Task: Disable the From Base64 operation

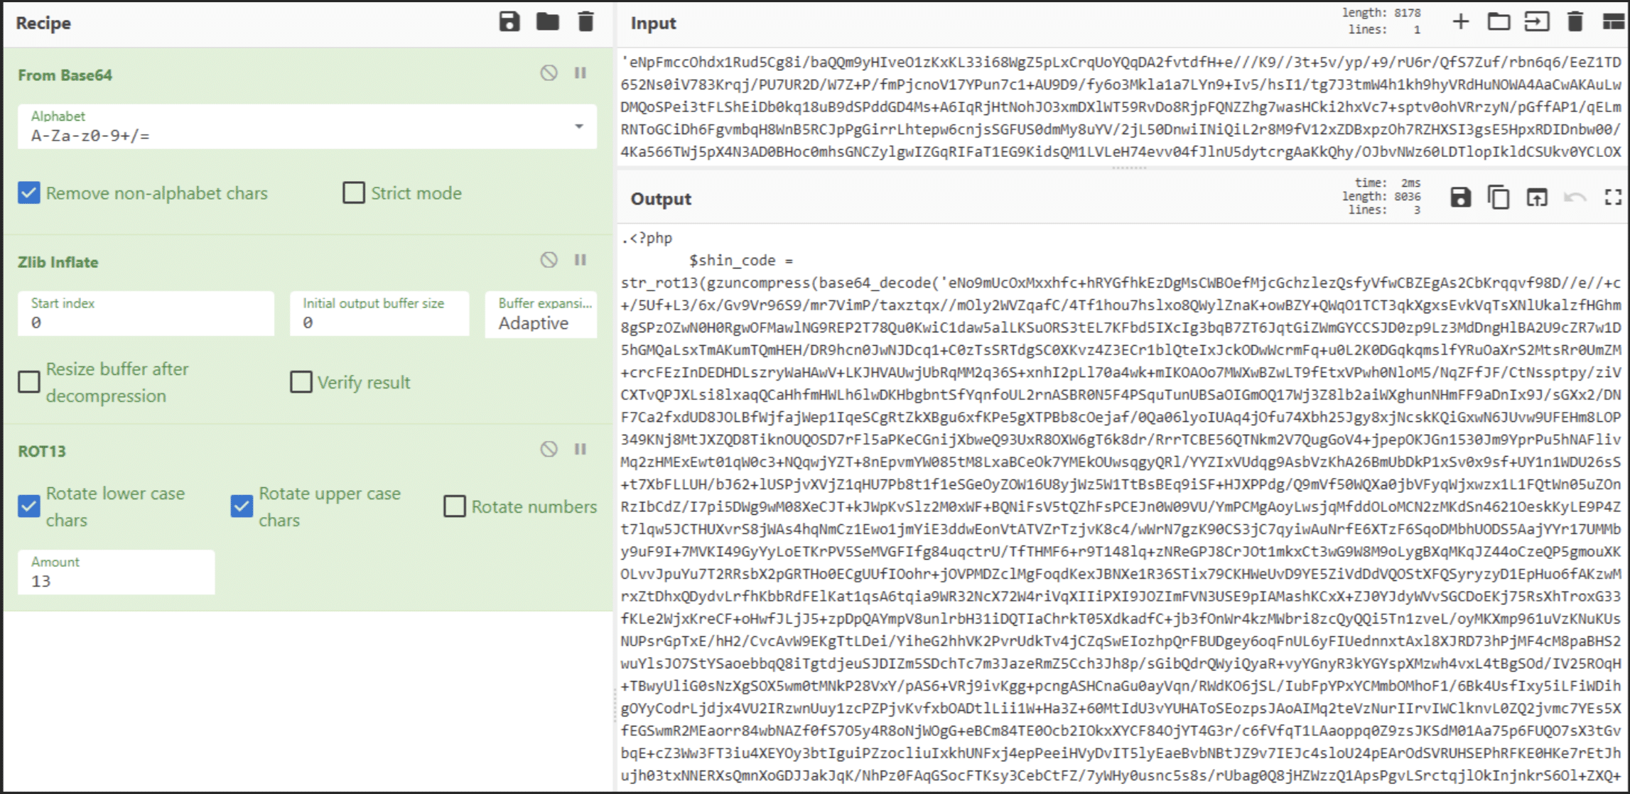Action: [549, 73]
